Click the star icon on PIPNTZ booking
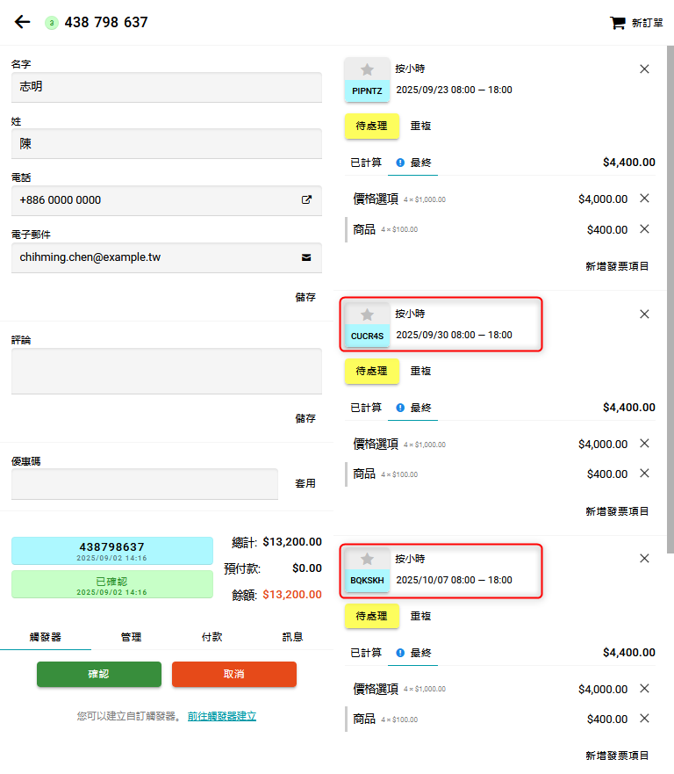The height and width of the screenshot is (774, 674). coord(367,69)
